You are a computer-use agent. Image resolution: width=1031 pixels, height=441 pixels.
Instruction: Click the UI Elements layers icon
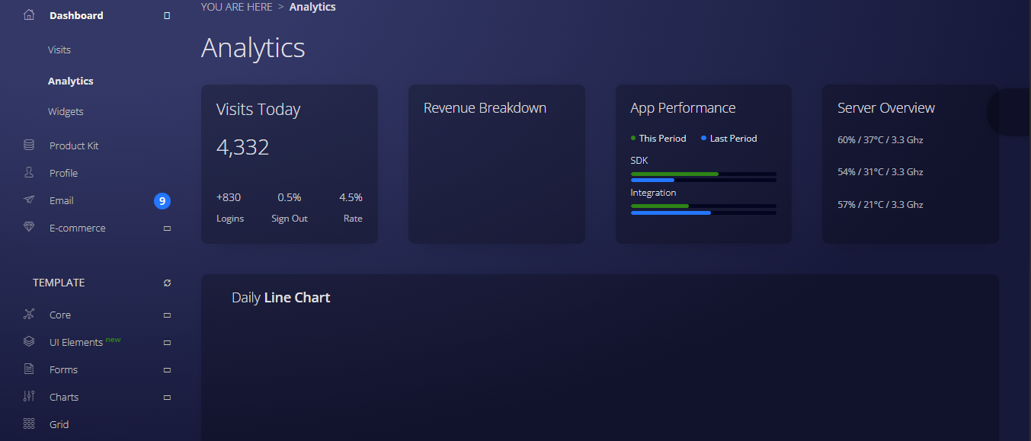(x=29, y=342)
